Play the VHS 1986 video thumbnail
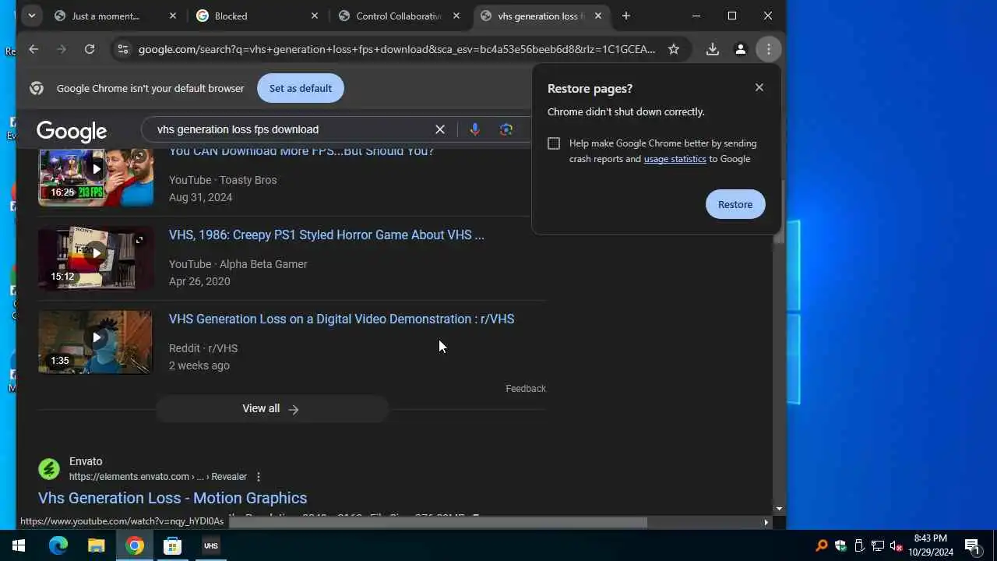The height and width of the screenshot is (561, 997). (96, 258)
